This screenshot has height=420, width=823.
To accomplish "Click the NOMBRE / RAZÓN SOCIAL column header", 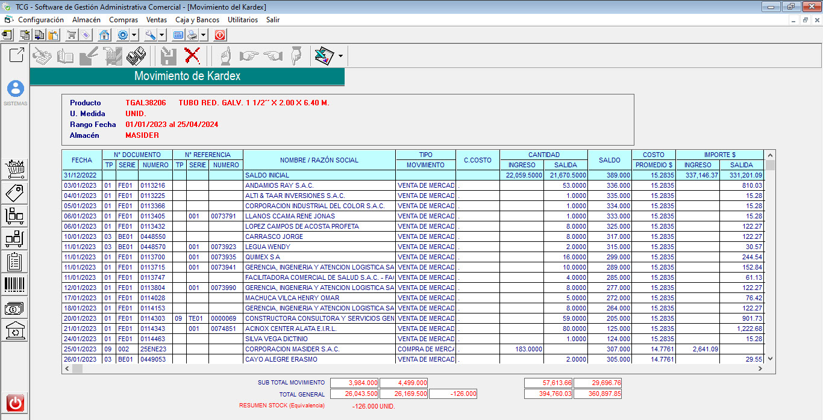I will (319, 160).
